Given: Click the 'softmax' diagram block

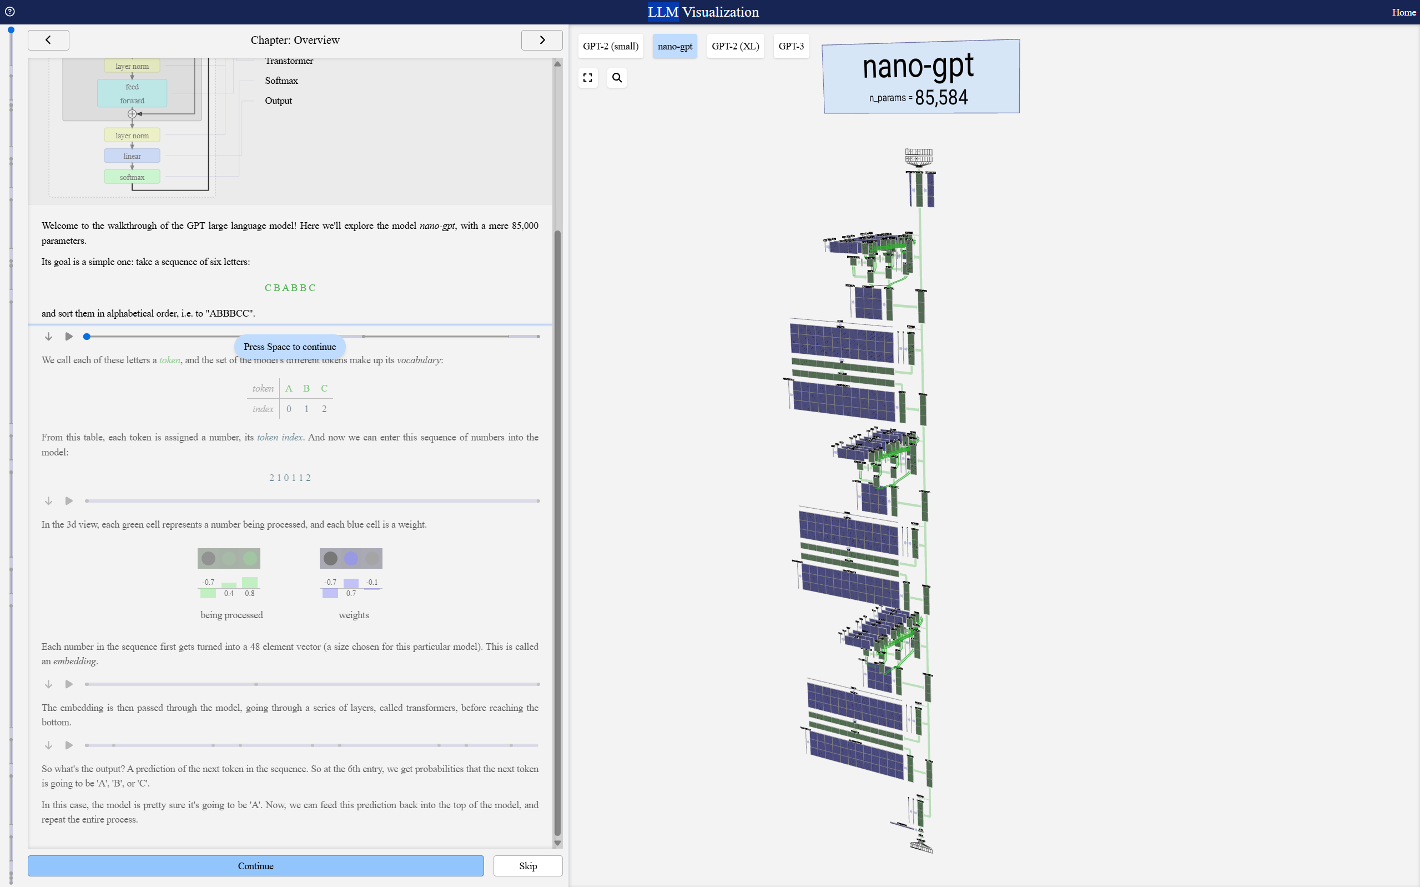Looking at the screenshot, I should pos(132,177).
